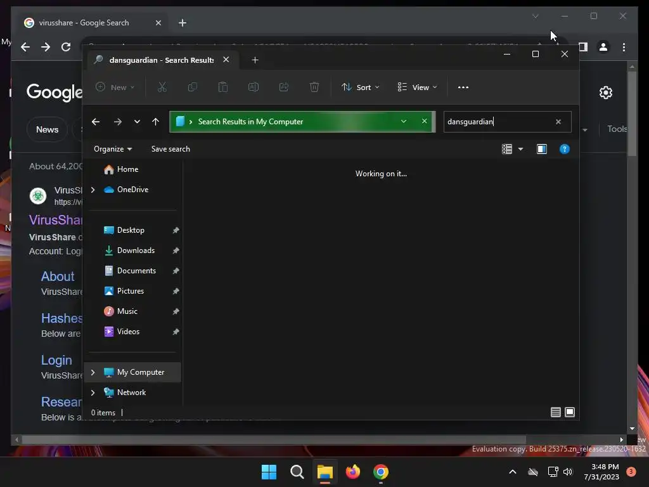Clear the dansguardian search box
The height and width of the screenshot is (487, 649).
coord(558,122)
